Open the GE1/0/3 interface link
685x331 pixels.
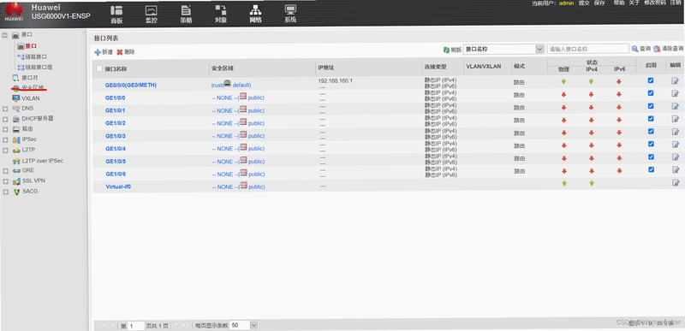[116, 136]
